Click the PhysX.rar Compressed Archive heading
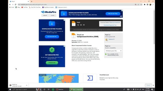Image resolution: width=163 pixels, height=91 pixels. tap(88, 36)
